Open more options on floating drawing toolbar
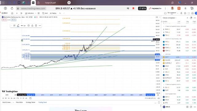 click(40, 26)
